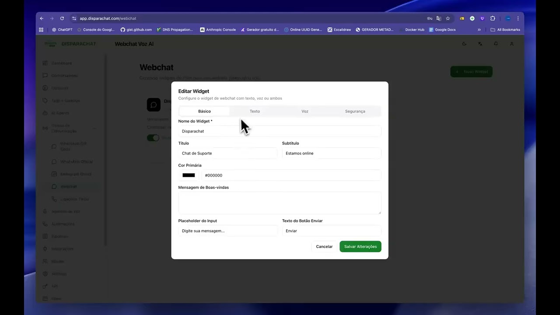Open the AI Agents item in the sidebar

60,113
